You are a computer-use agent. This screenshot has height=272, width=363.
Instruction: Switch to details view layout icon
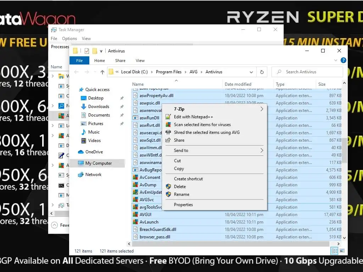point(334,251)
